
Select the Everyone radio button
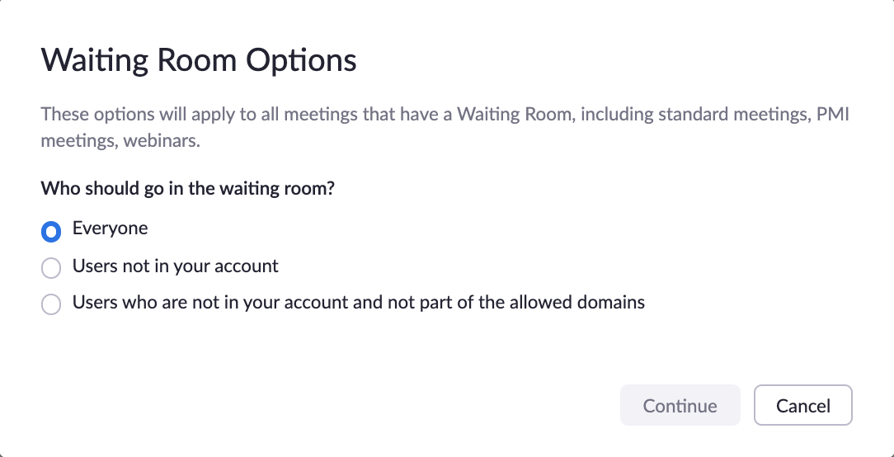(51, 233)
